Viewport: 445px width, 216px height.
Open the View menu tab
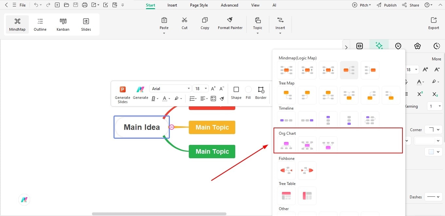pyautogui.click(x=255, y=5)
